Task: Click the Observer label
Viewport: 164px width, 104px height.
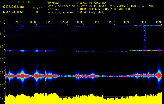Action: pos(53,3)
